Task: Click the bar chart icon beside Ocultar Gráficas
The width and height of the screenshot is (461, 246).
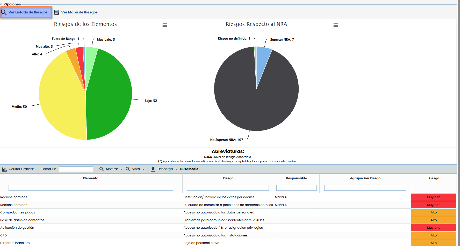Action: pyautogui.click(x=4, y=169)
